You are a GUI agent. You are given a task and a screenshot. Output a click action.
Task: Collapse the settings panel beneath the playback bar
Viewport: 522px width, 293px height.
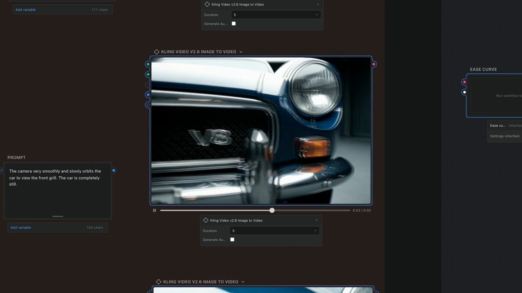pyautogui.click(x=316, y=221)
